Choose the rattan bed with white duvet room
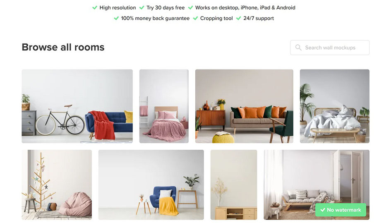389x223 pixels. 335,106
